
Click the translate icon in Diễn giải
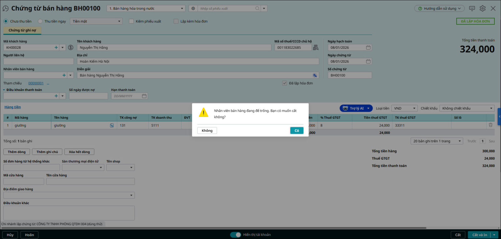coord(315,75)
